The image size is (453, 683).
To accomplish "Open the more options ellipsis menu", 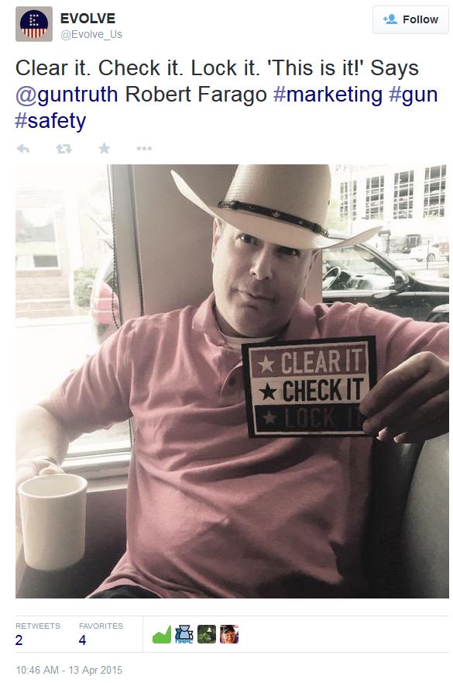I will tap(144, 149).
